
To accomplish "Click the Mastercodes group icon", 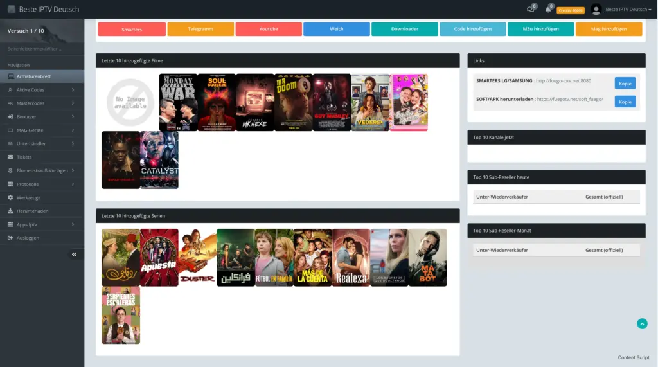I will coord(10,103).
